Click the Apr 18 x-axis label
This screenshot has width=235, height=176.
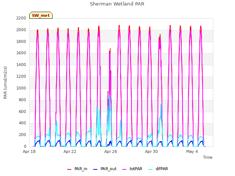[29, 151]
